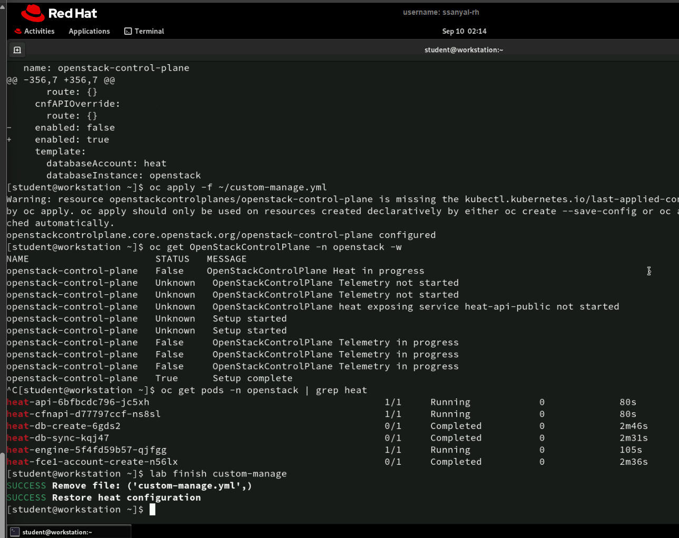Viewport: 679px width, 538px height.
Task: Click the terminal icon in the bottom taskbar
Action: click(15, 532)
